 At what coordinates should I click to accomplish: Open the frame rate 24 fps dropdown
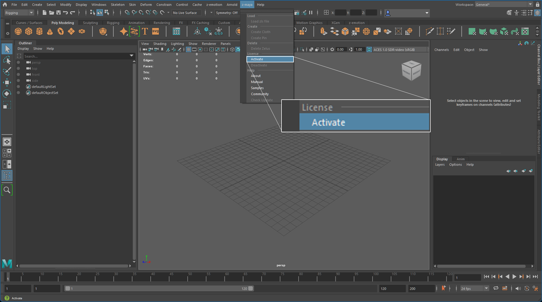click(474, 288)
